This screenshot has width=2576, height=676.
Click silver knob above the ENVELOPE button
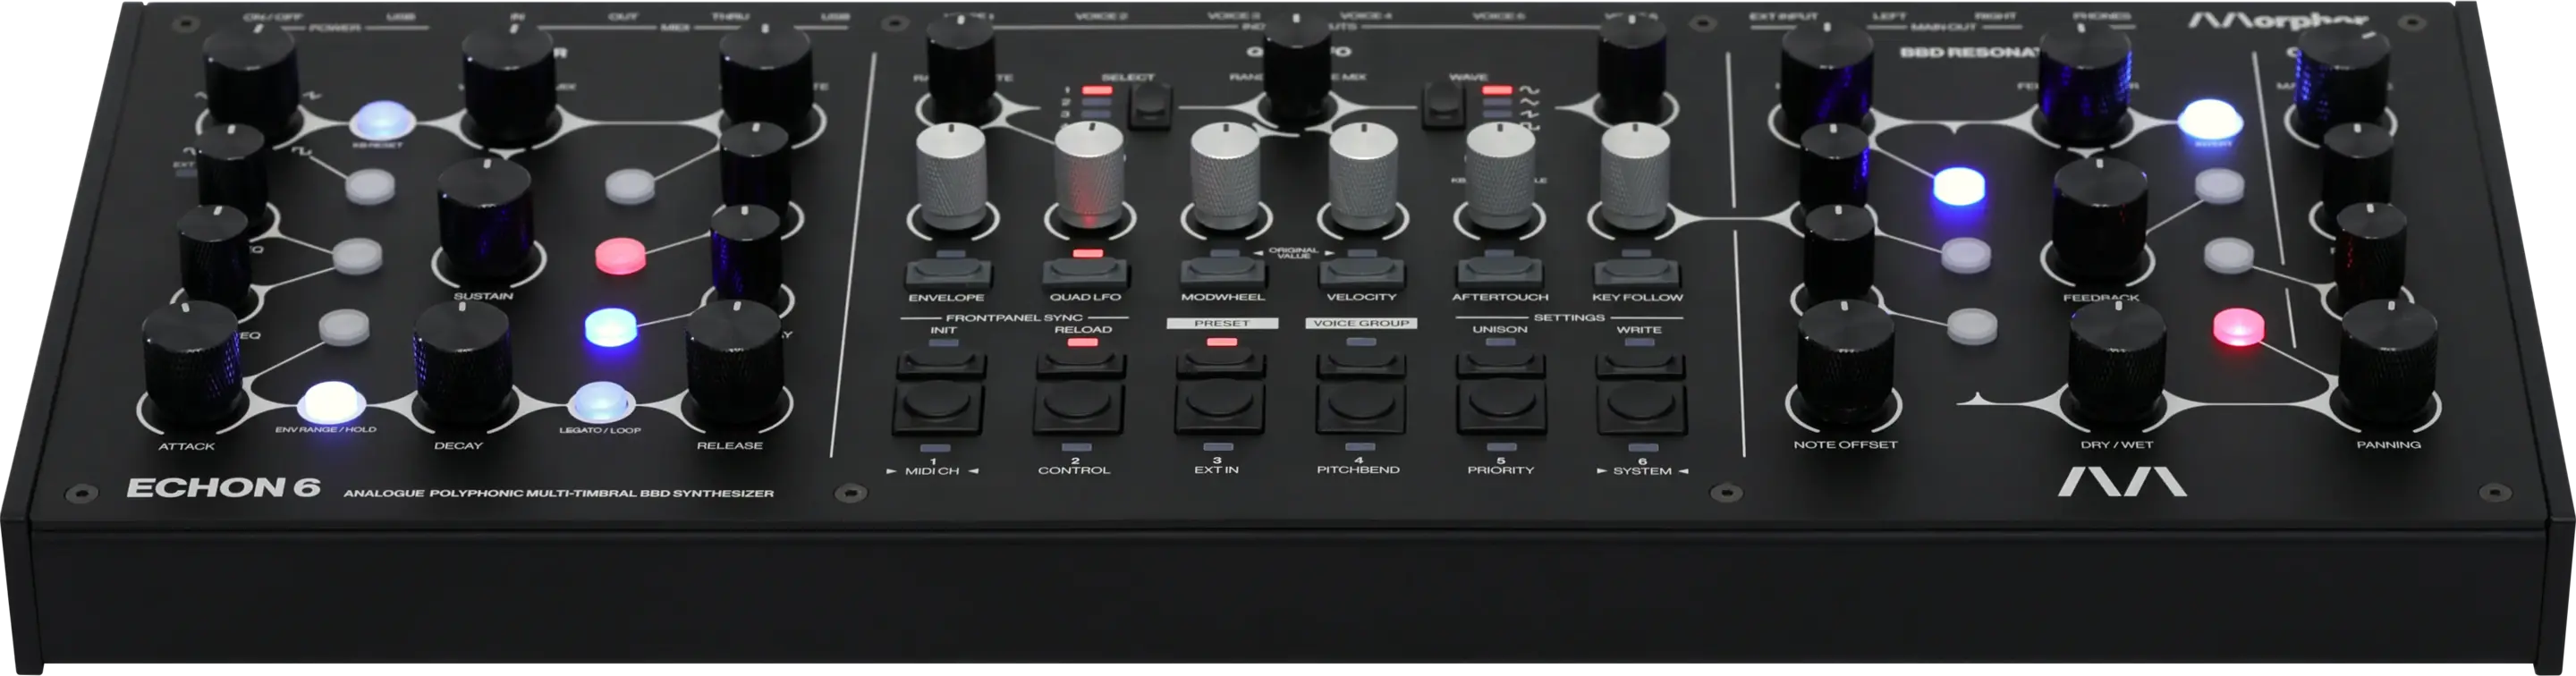pos(951,177)
